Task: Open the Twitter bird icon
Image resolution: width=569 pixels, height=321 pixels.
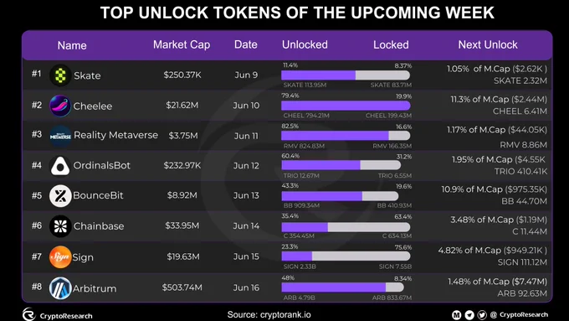Action: [482, 315]
